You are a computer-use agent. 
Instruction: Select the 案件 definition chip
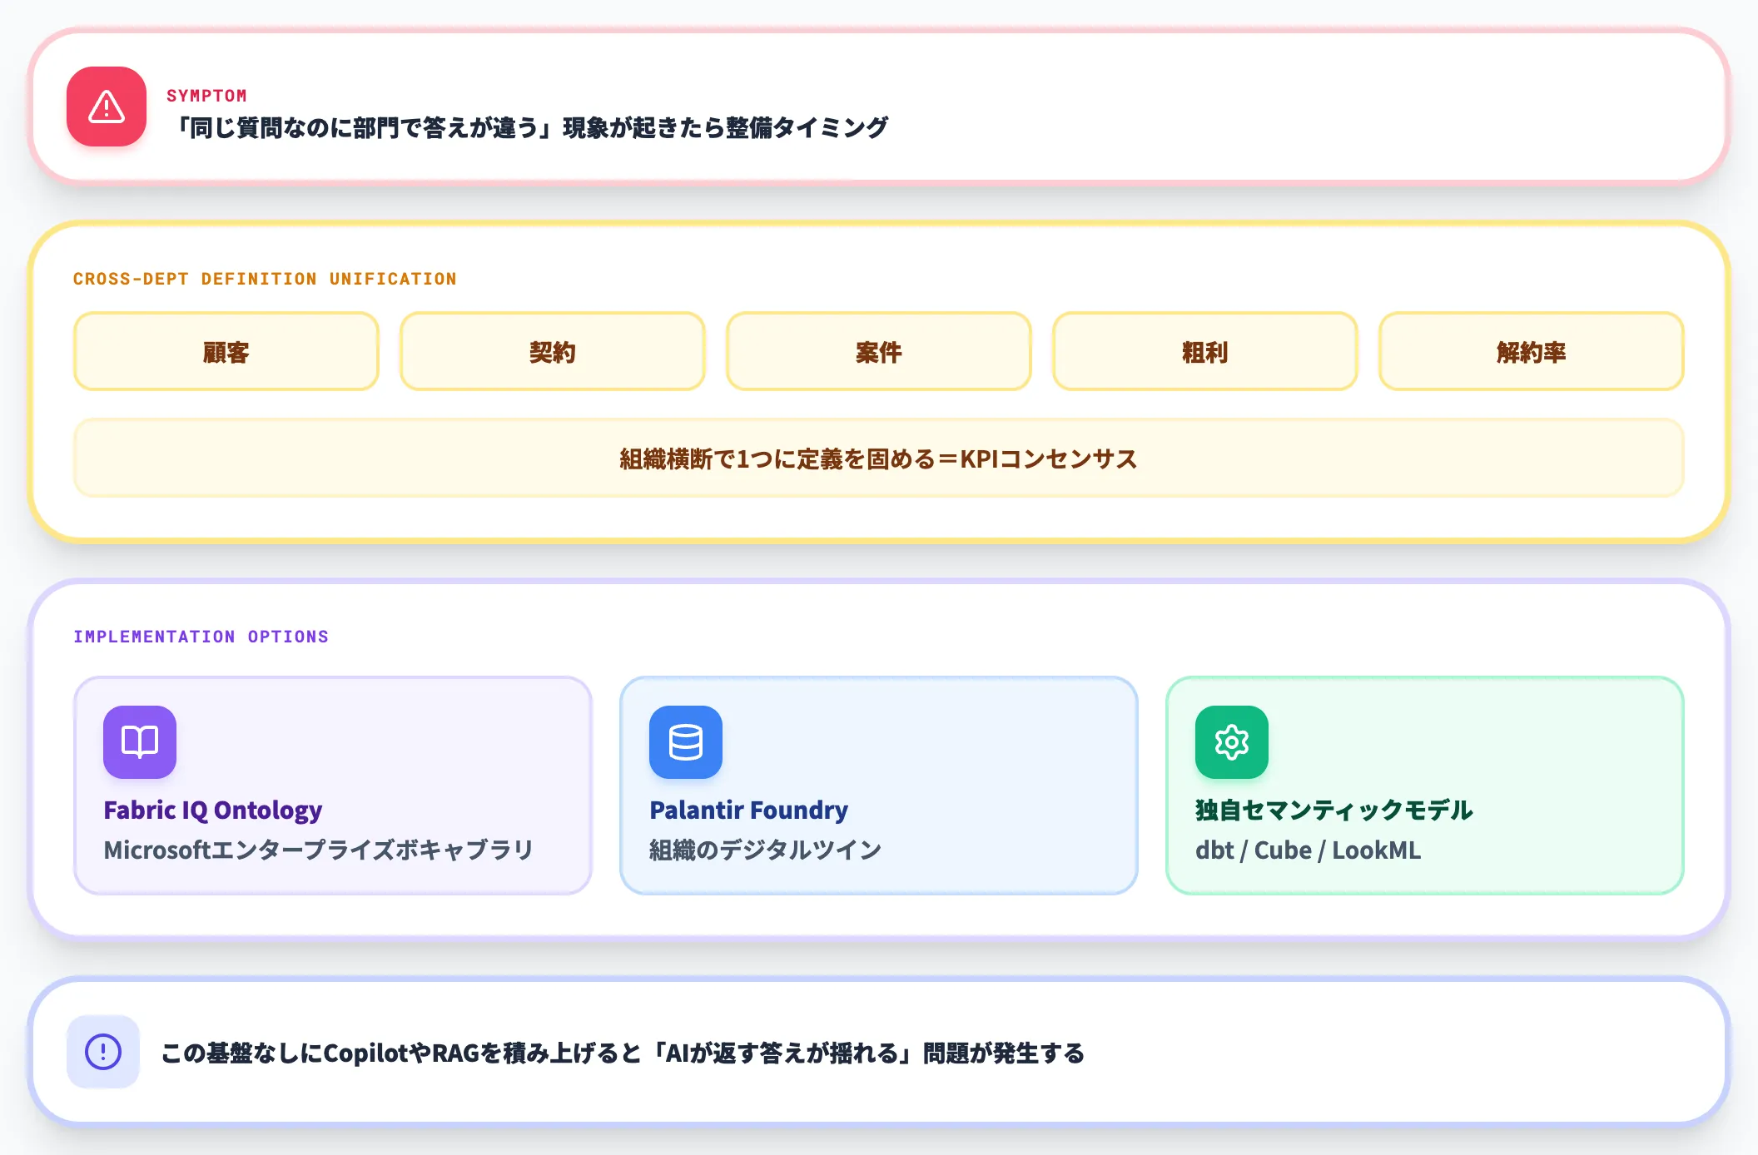tap(879, 352)
